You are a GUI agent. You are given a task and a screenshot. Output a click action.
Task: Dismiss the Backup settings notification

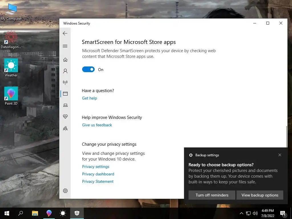click(280, 155)
